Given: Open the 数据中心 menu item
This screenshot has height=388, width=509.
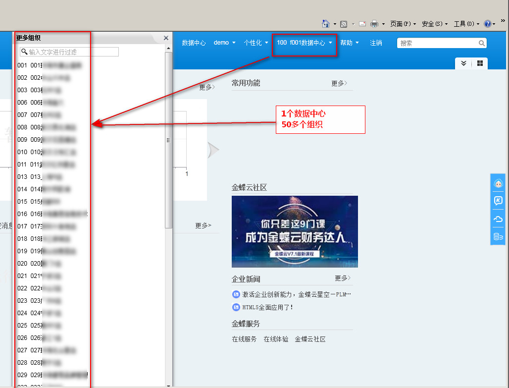Looking at the screenshot, I should pyautogui.click(x=194, y=43).
